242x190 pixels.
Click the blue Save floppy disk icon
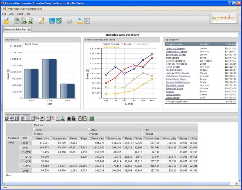pos(52,21)
